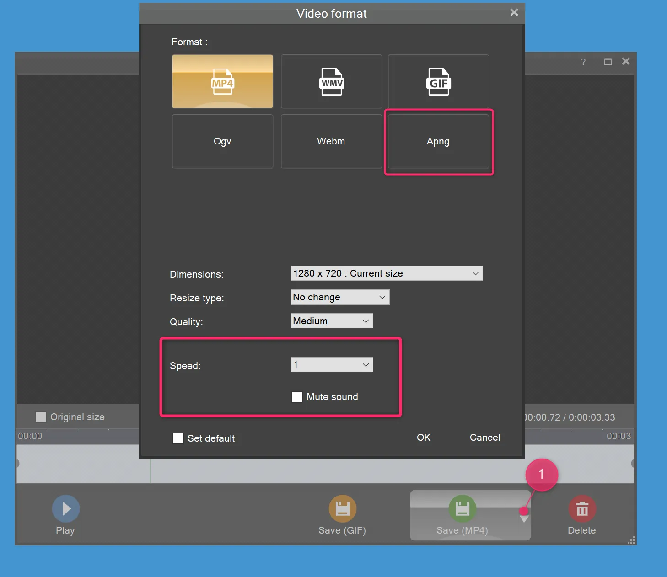Click the Play button icon
This screenshot has width=667, height=577.
pyautogui.click(x=65, y=508)
